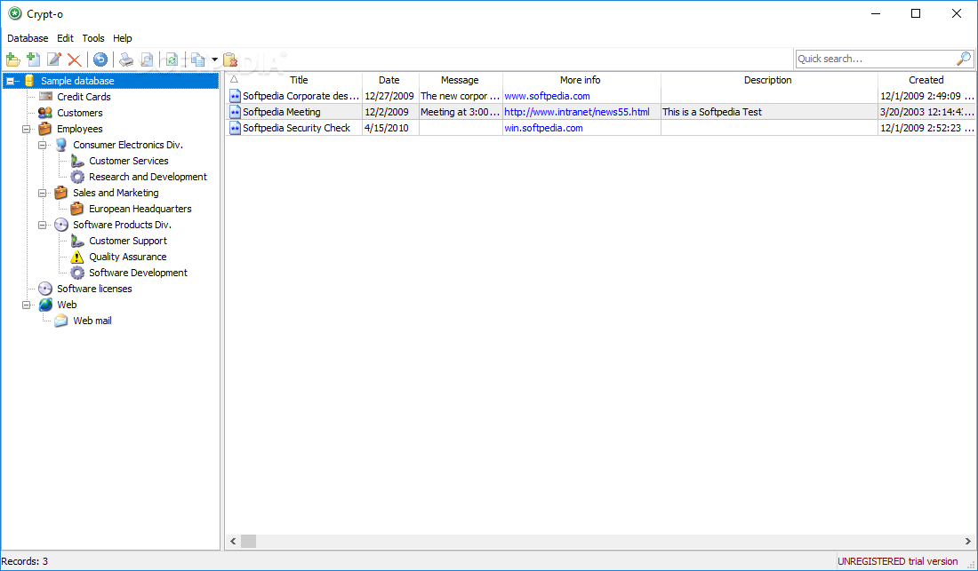
Task: Select Credit Cards in the tree
Action: [84, 97]
